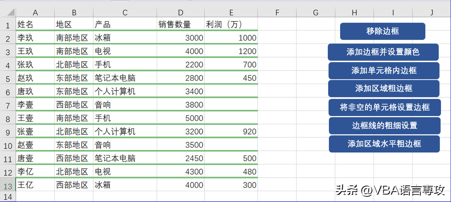This screenshot has width=451, height=202.
Task: Select the sales quantity cell 2450
Action: (x=180, y=158)
